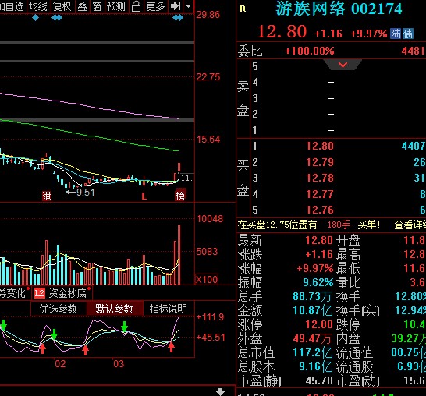Screen dimensions: 426x396
Task: Click 查看详细 link for buy order details
Action: [410, 225]
